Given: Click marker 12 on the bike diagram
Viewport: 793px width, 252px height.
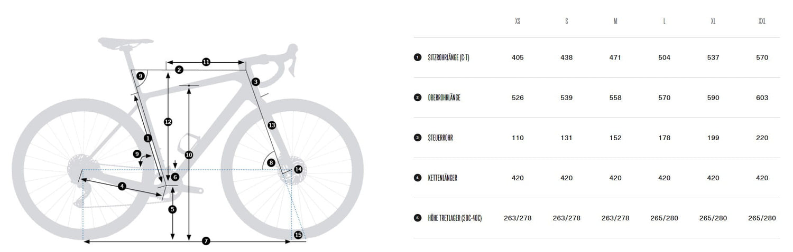Looking at the screenshot, I should click(168, 122).
